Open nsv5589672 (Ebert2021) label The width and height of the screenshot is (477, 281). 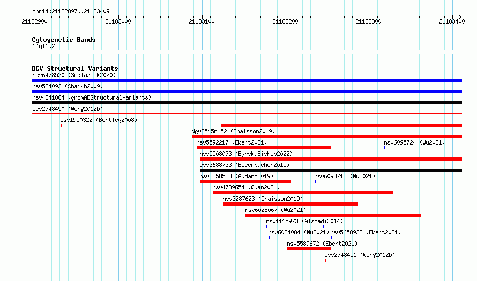(x=322, y=244)
